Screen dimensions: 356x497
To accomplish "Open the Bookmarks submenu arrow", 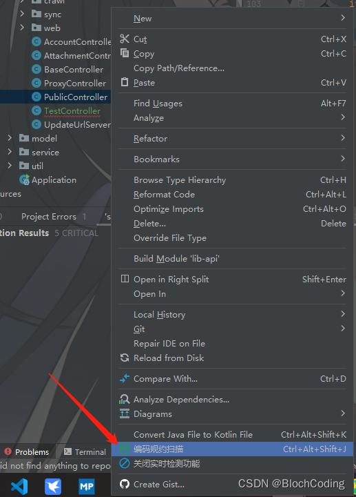I will coord(343,159).
